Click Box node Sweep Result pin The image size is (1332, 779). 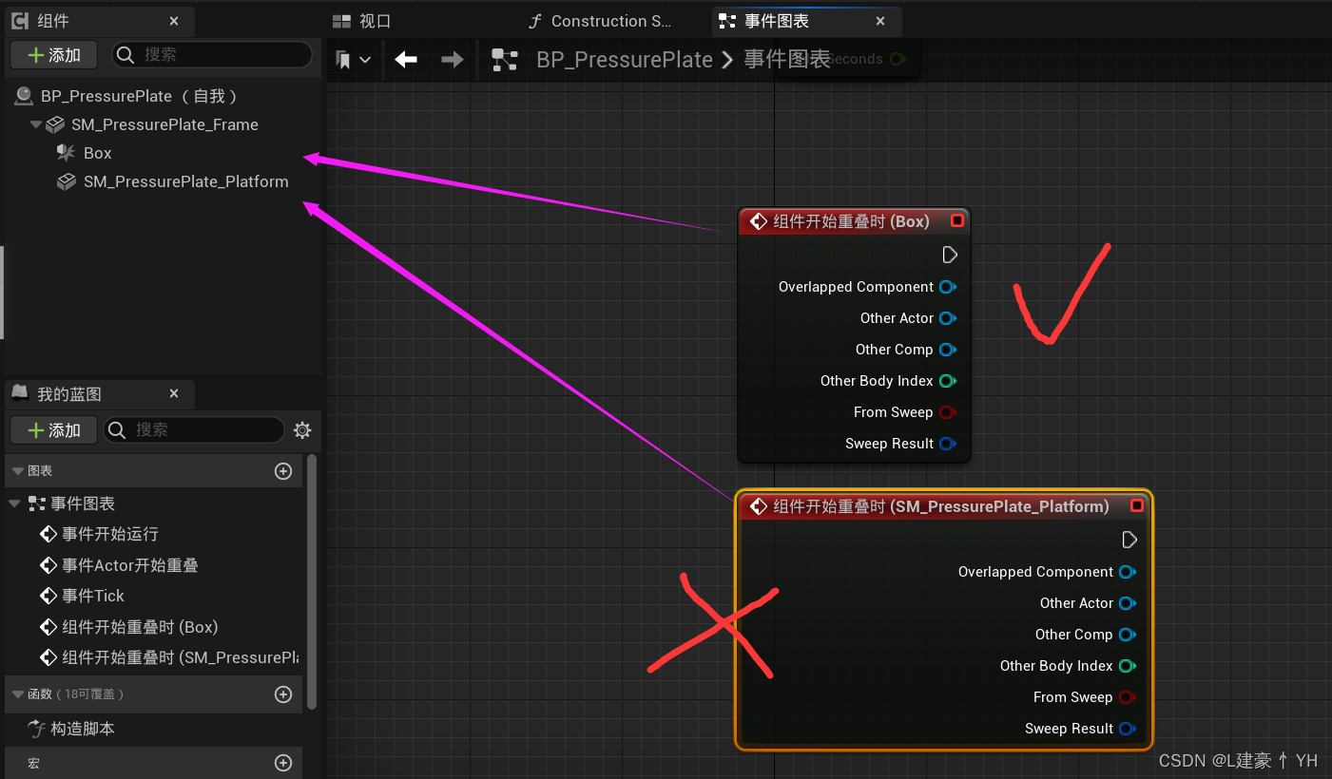click(x=948, y=444)
